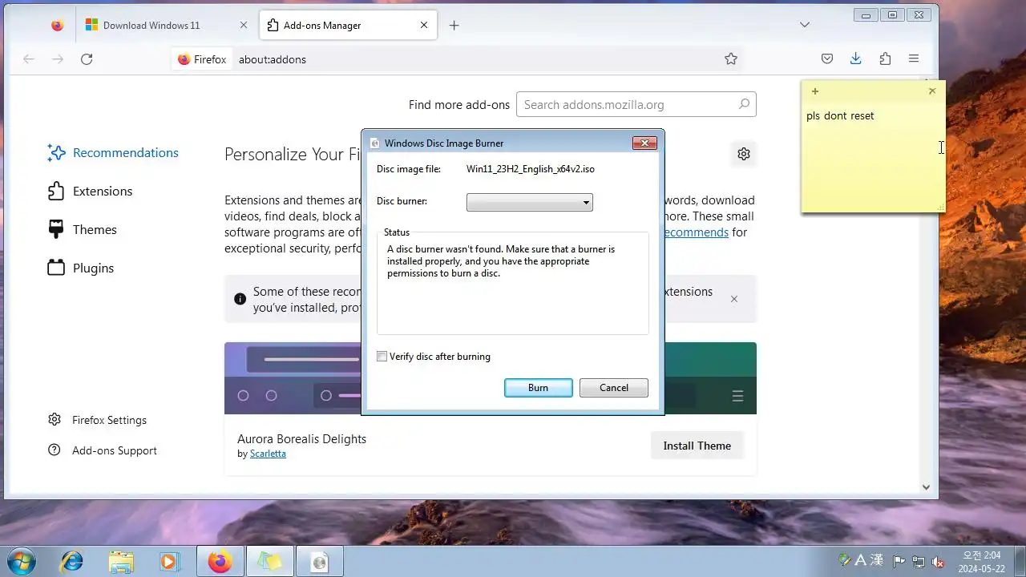Close the Windows Disc Image Burner dialog
The width and height of the screenshot is (1026, 577).
[644, 143]
